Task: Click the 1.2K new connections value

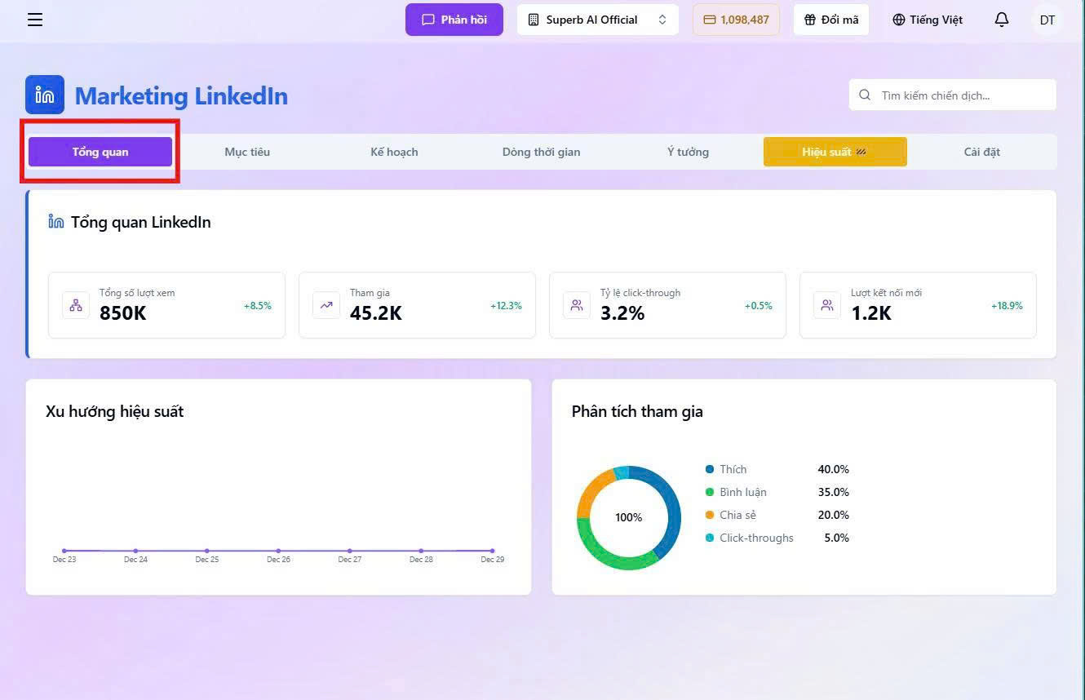Action: click(x=871, y=313)
